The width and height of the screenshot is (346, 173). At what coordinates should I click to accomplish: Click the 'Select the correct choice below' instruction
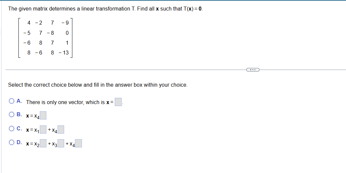point(98,85)
